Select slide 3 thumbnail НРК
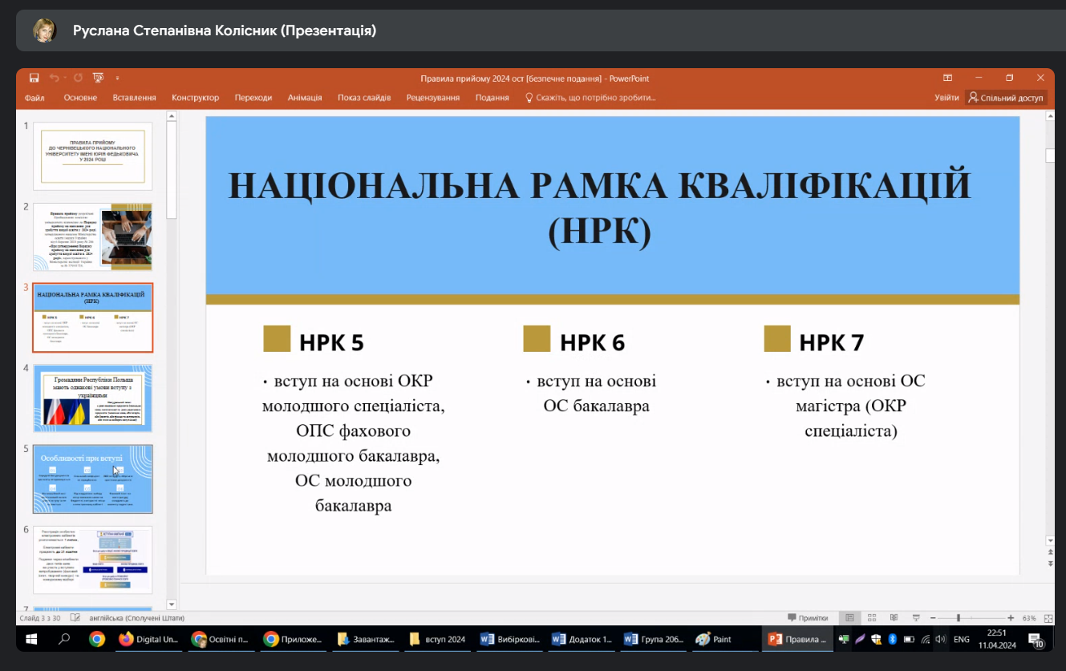This screenshot has width=1066, height=671. [x=92, y=317]
